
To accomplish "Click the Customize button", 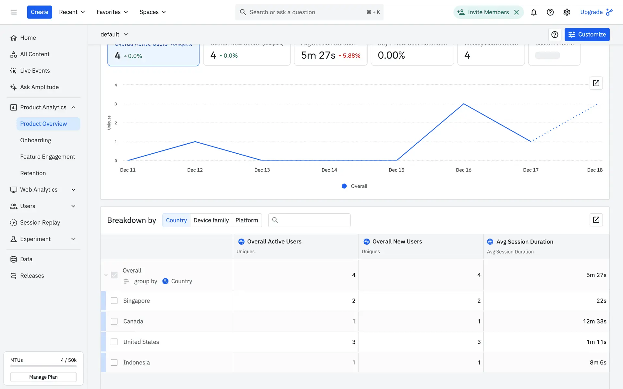I will pos(587,35).
